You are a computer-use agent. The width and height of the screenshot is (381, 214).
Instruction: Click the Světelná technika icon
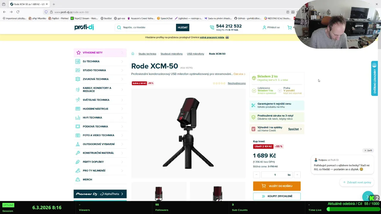pyautogui.click(x=78, y=100)
